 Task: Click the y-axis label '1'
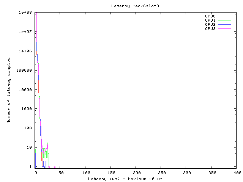(30, 167)
